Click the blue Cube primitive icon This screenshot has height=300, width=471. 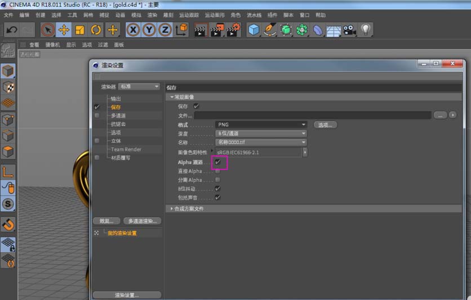[x=254, y=30]
